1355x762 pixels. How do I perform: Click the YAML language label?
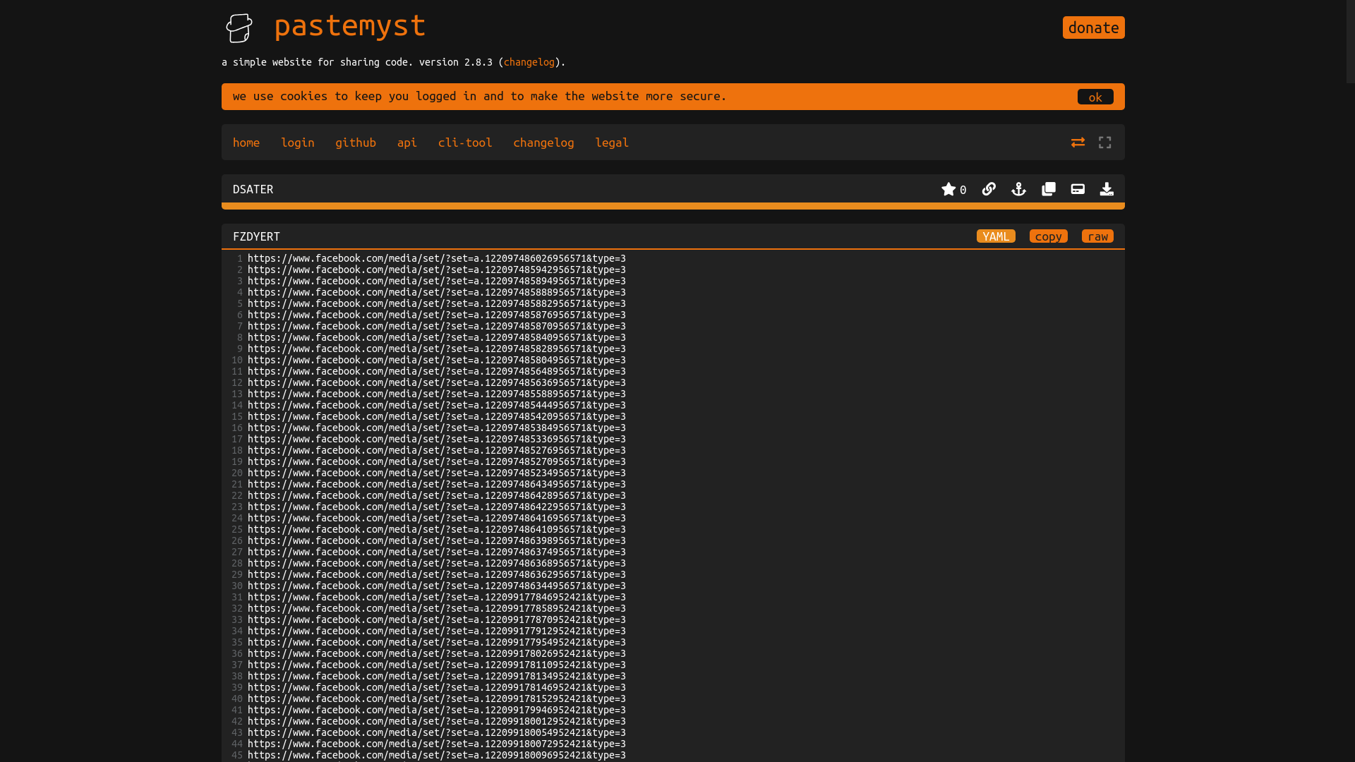coord(996,236)
